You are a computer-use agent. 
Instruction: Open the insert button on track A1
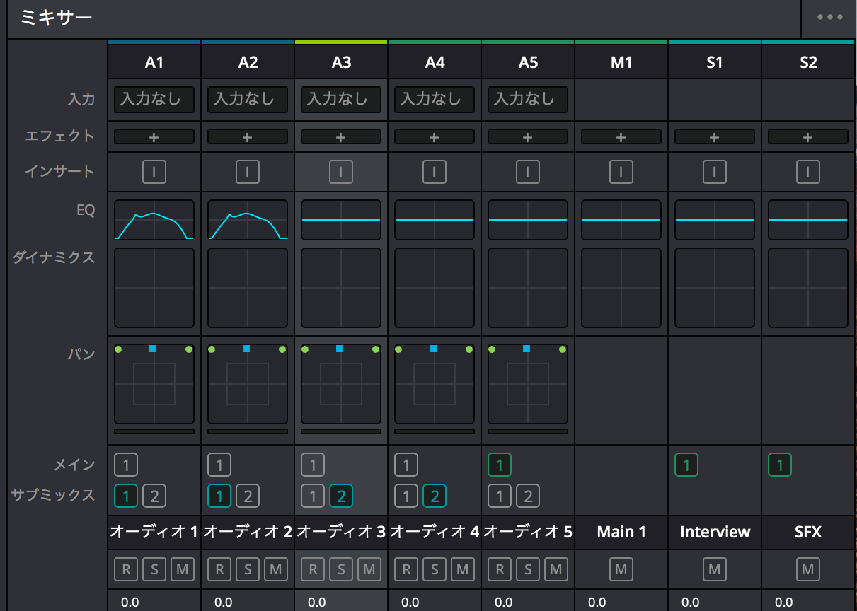coord(154,171)
